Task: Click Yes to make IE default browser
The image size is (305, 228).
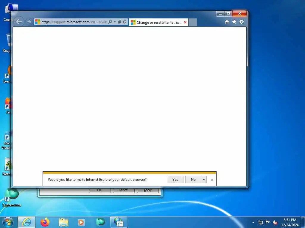Action: (x=175, y=180)
